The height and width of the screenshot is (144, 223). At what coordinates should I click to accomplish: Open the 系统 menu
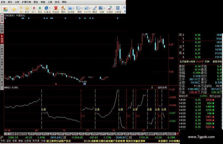[3, 2]
